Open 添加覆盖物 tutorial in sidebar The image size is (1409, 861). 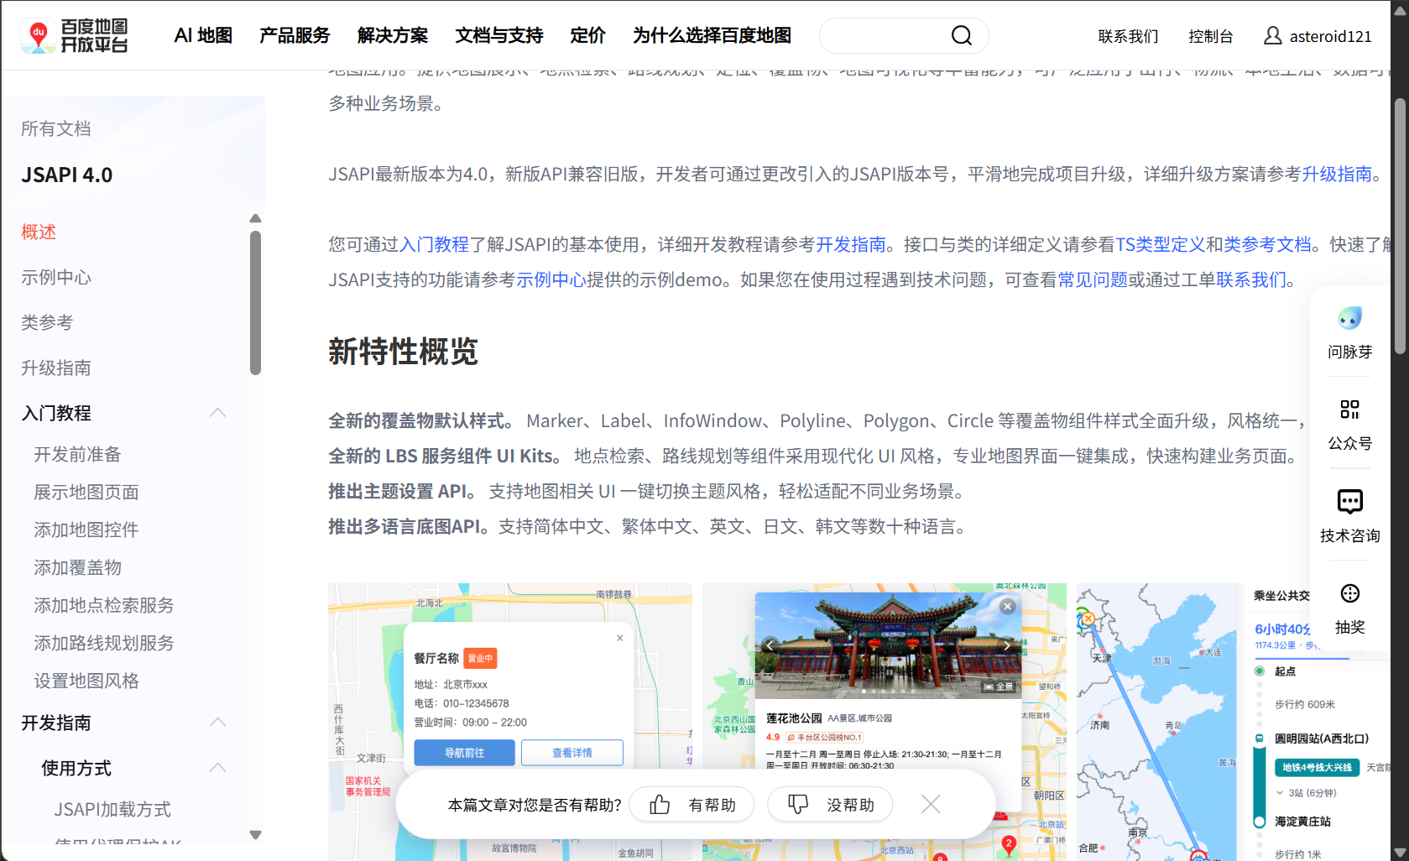(x=77, y=567)
